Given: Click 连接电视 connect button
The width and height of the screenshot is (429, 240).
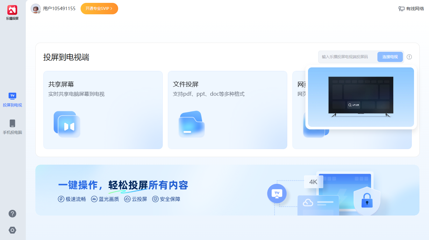Looking at the screenshot, I should click(390, 57).
